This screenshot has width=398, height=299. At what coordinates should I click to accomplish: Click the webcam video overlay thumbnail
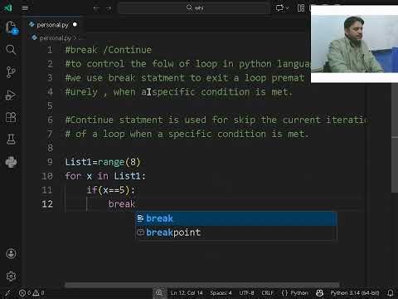coord(354,44)
